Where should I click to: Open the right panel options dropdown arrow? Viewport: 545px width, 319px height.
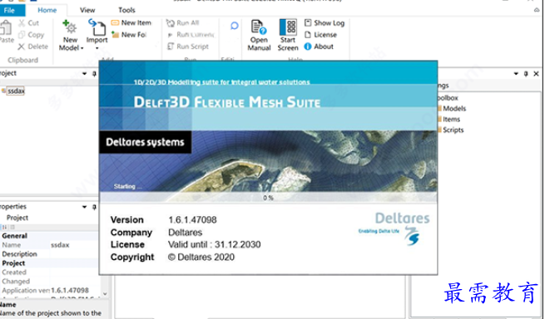pos(516,74)
